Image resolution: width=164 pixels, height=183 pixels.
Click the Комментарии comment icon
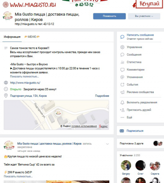click(122, 70)
